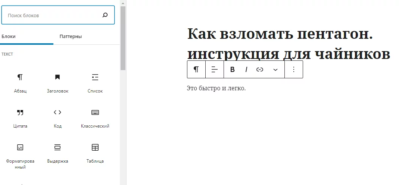Click the ТЕКСТ category label
This screenshot has height=185, width=399.
pyautogui.click(x=7, y=54)
